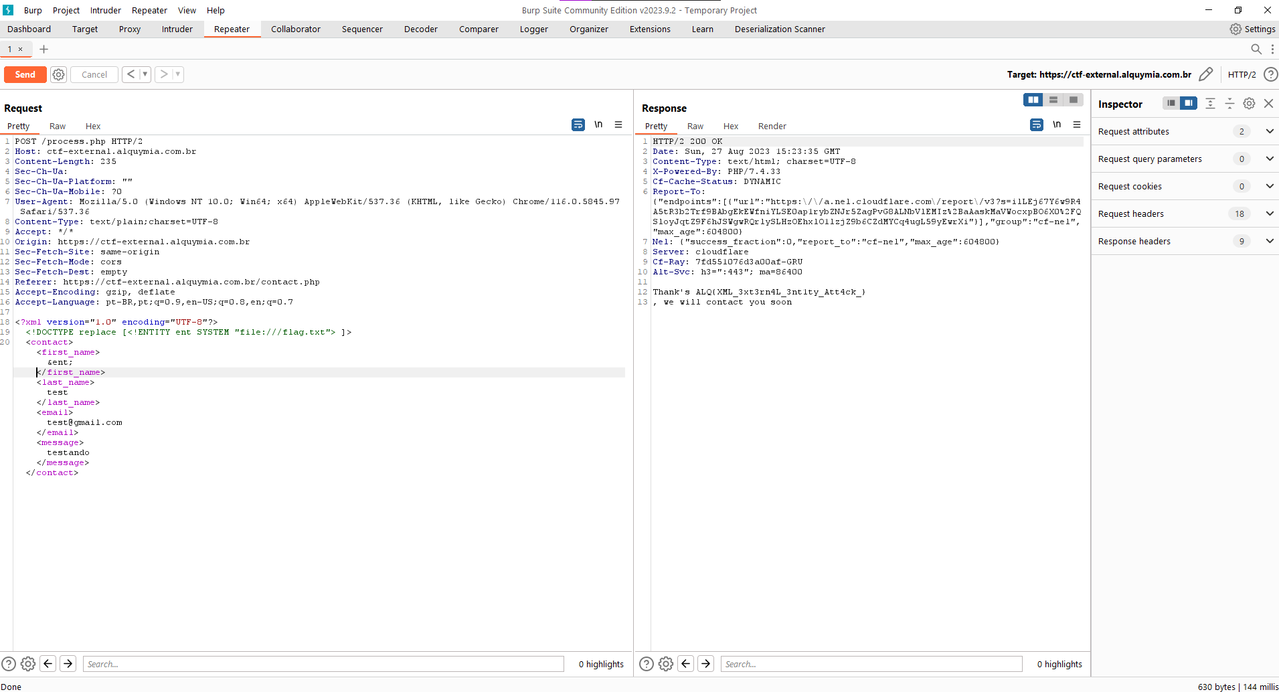Open request search settings gear
The width and height of the screenshot is (1279, 692).
[28, 664]
